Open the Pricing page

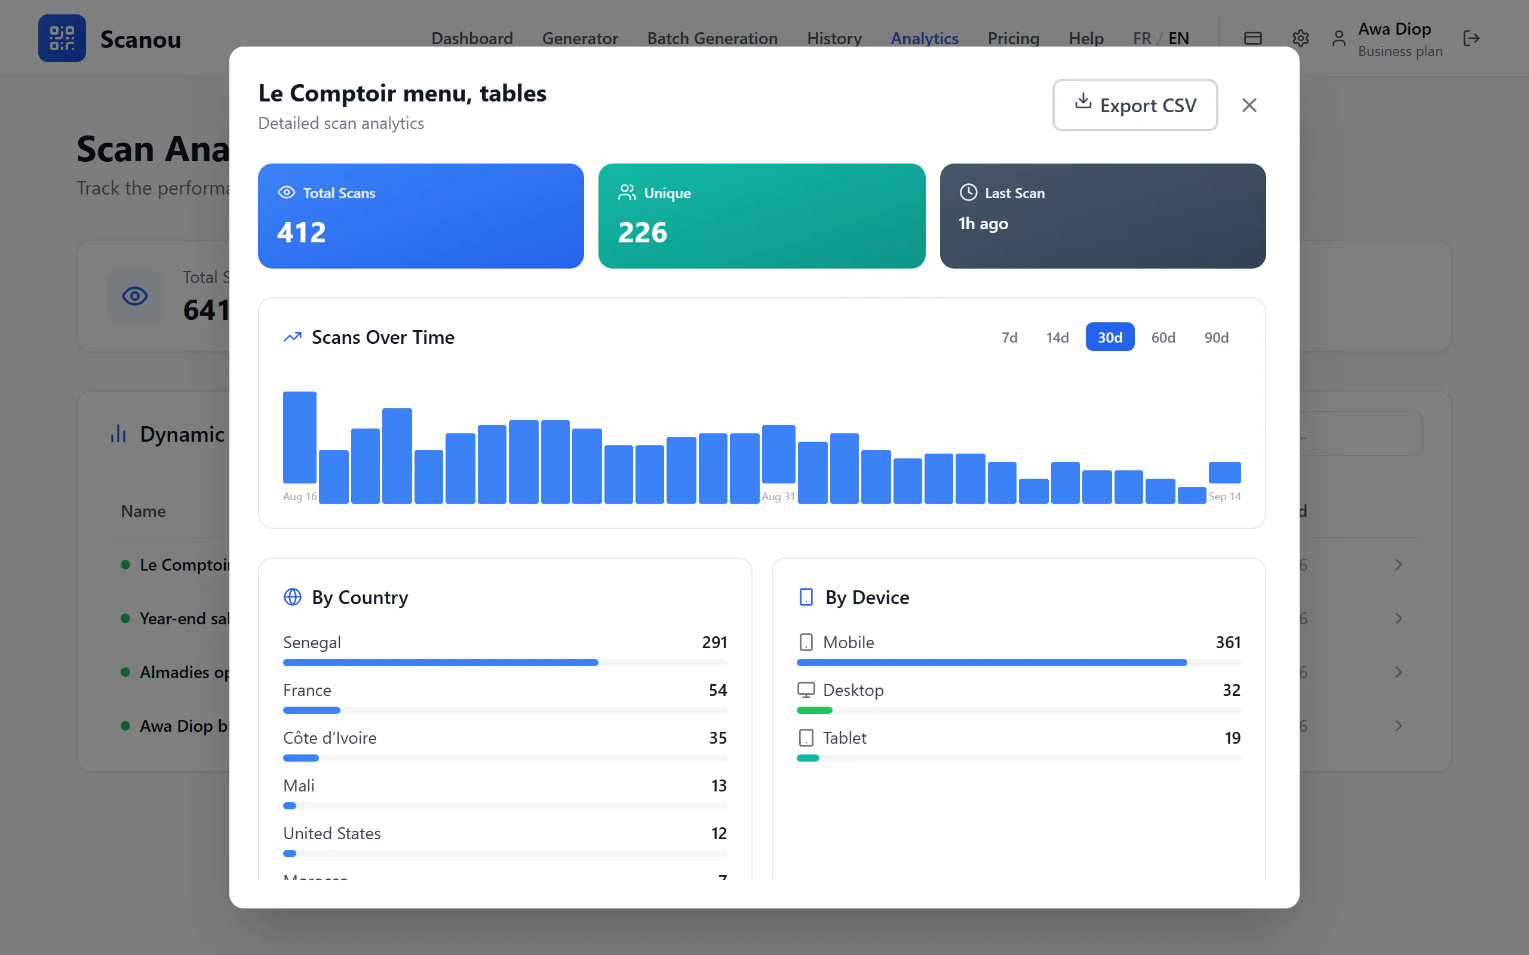pyautogui.click(x=1014, y=39)
